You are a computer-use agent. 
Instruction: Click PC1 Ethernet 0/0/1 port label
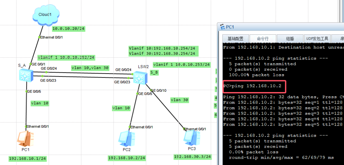coord(37,126)
